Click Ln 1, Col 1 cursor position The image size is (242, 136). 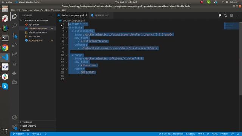[x=171, y=134]
